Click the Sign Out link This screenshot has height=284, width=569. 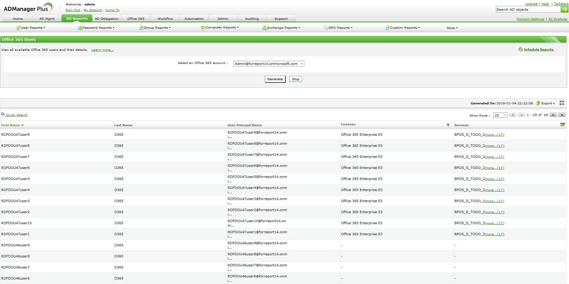[73, 10]
